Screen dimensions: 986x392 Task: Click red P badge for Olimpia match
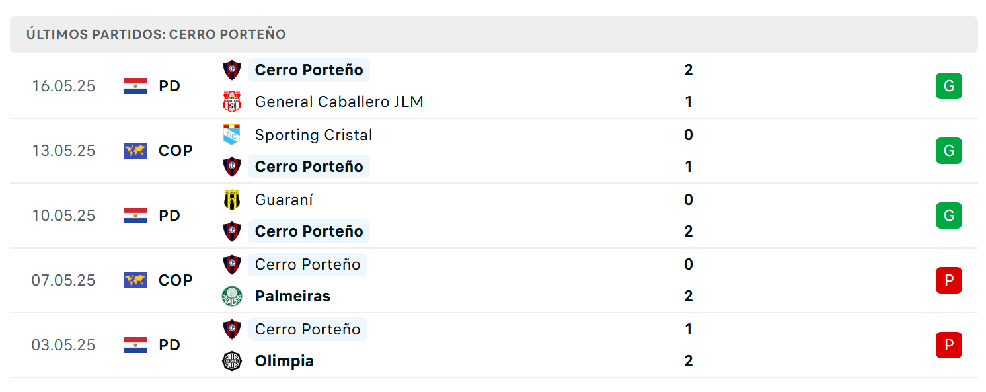coord(949,345)
